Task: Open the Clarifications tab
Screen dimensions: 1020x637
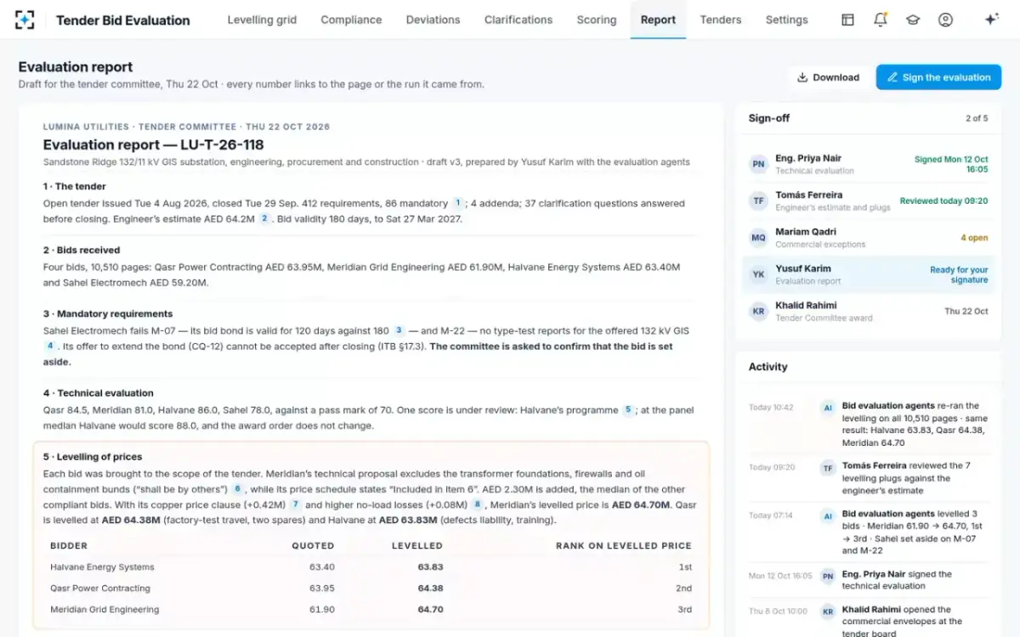Action: pyautogui.click(x=518, y=20)
